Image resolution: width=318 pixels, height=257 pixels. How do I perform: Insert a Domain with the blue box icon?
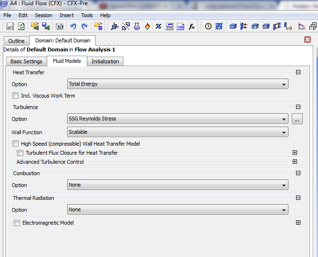tap(233, 26)
